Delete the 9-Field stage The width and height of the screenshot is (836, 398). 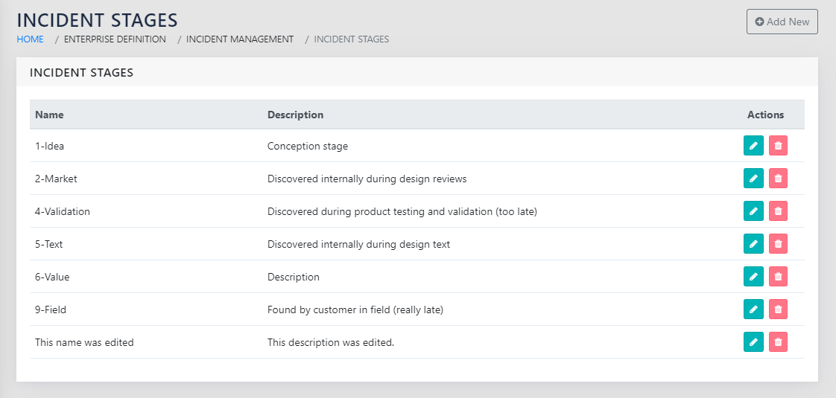coord(778,309)
